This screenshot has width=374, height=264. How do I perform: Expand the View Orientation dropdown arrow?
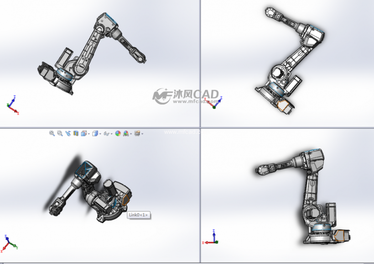pos(88,133)
